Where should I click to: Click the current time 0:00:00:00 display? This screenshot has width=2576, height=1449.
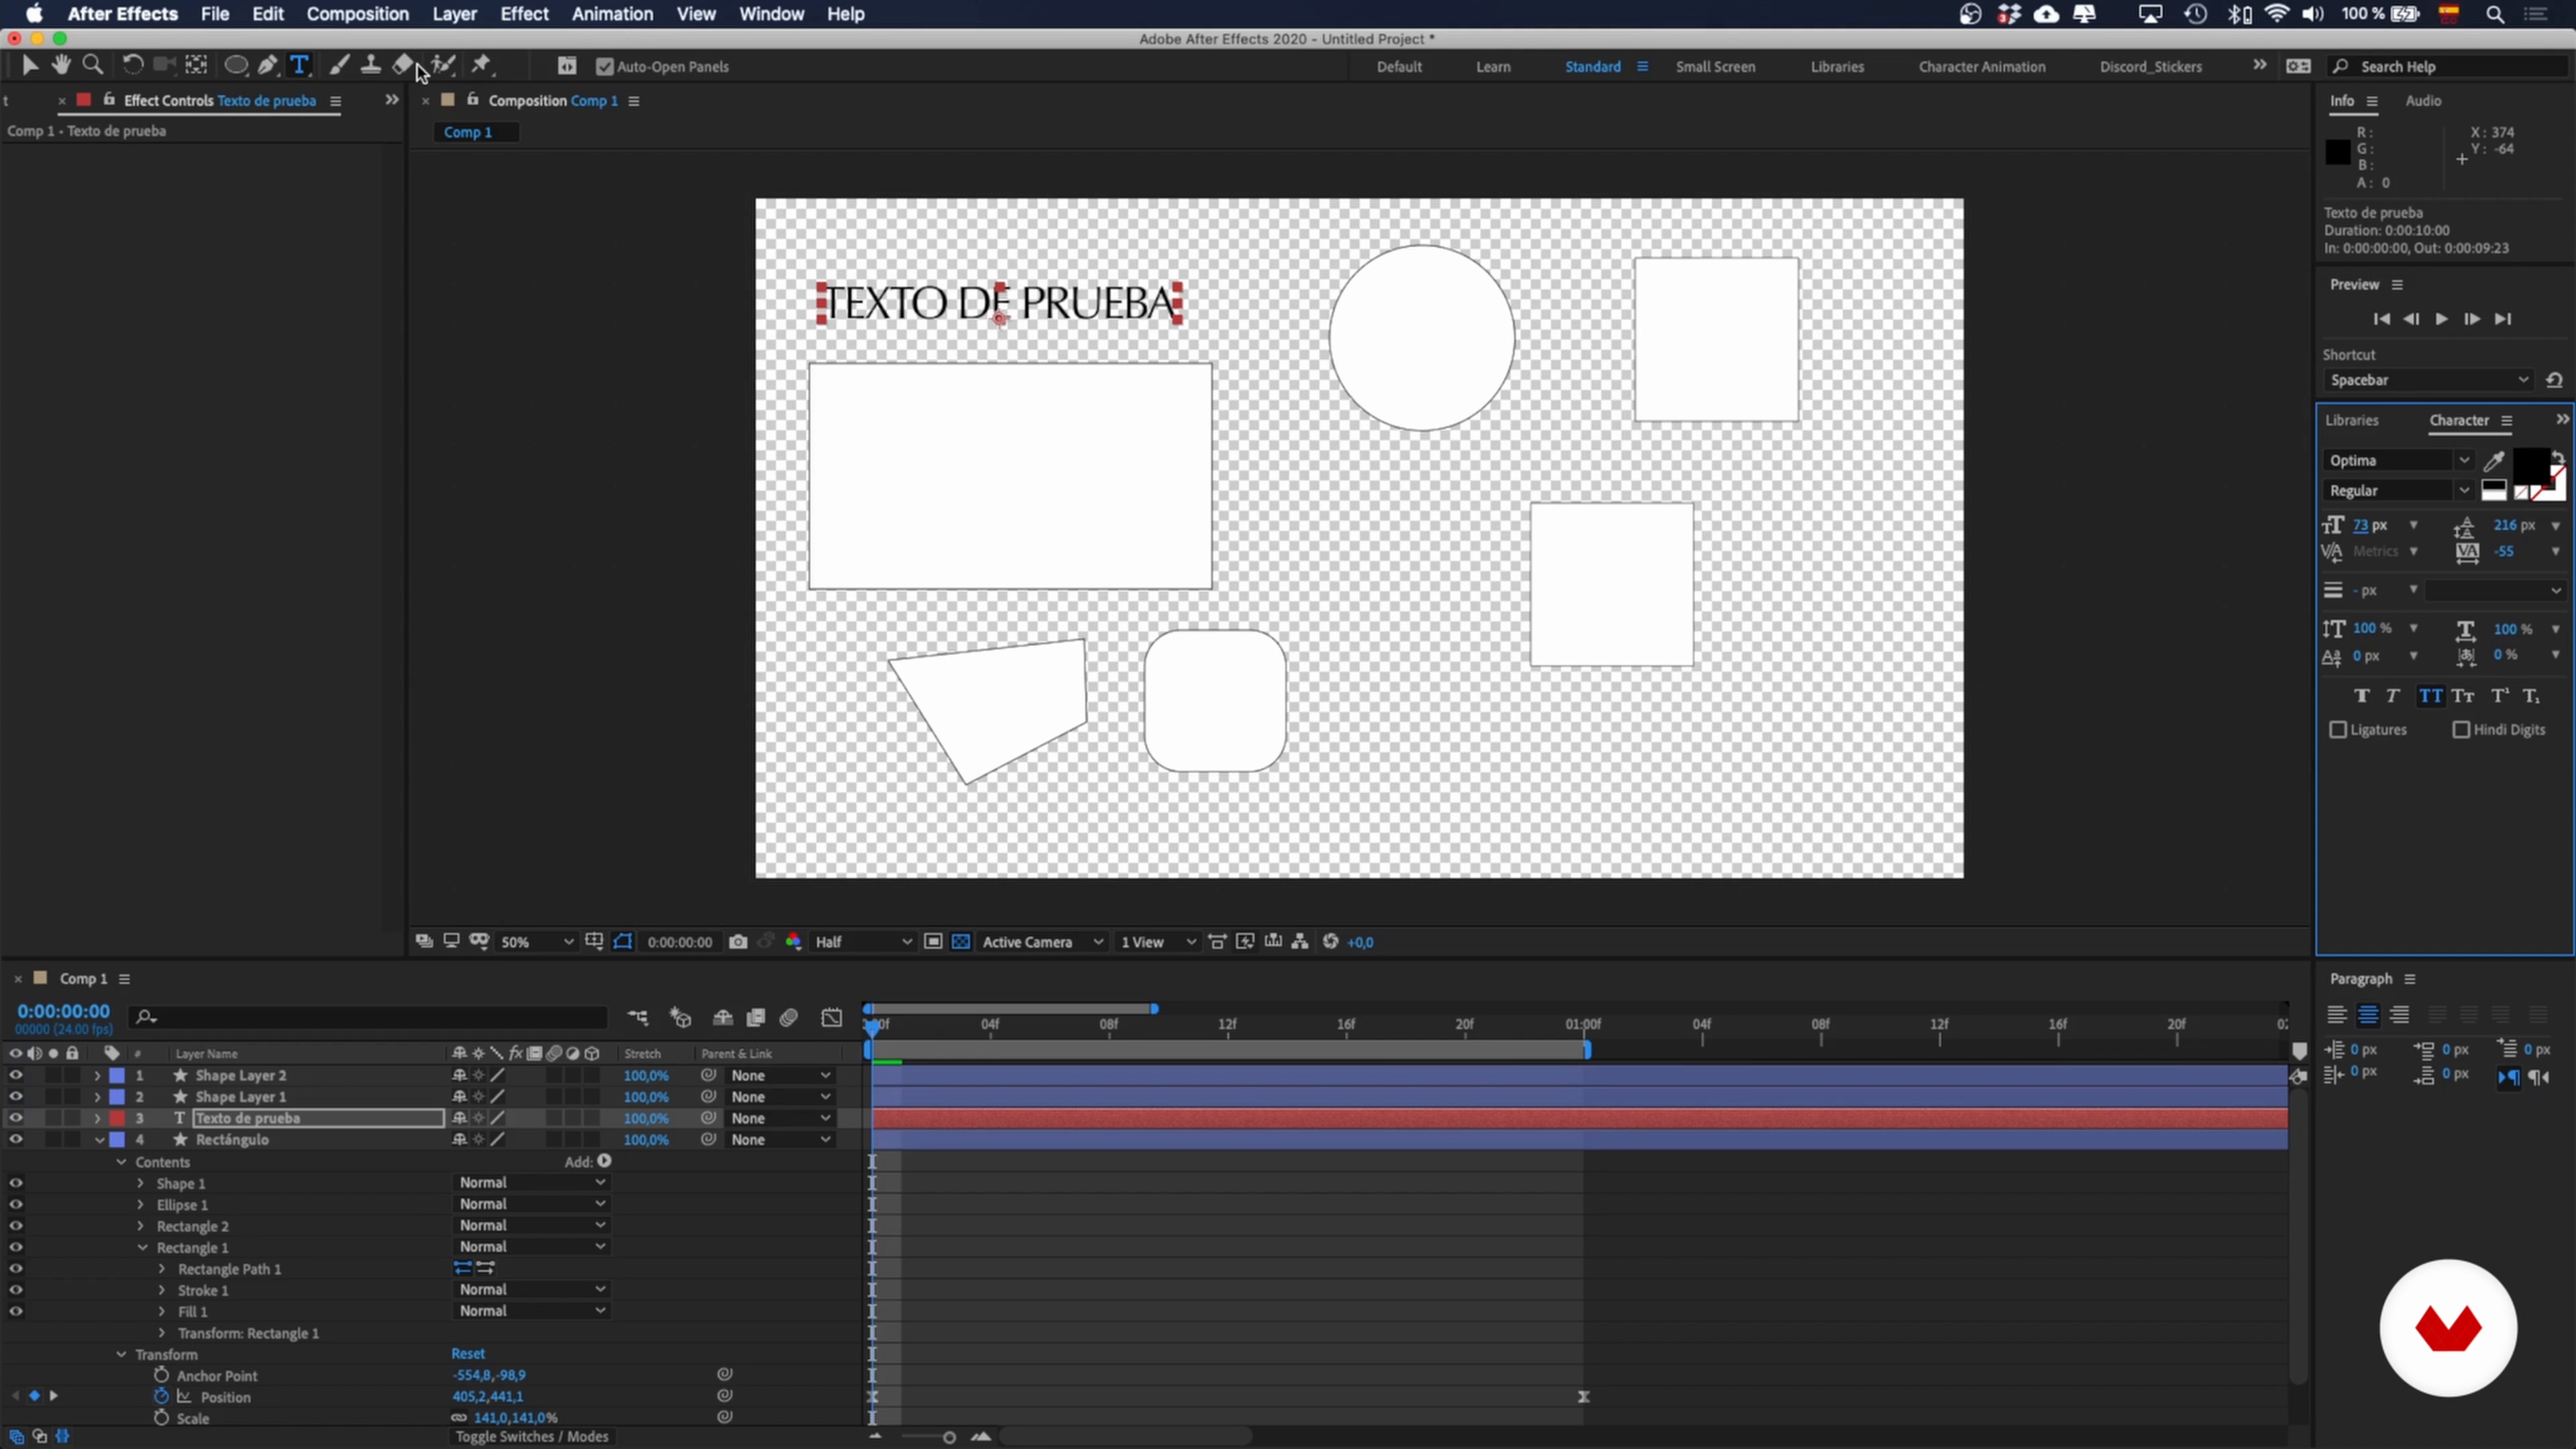click(63, 1012)
